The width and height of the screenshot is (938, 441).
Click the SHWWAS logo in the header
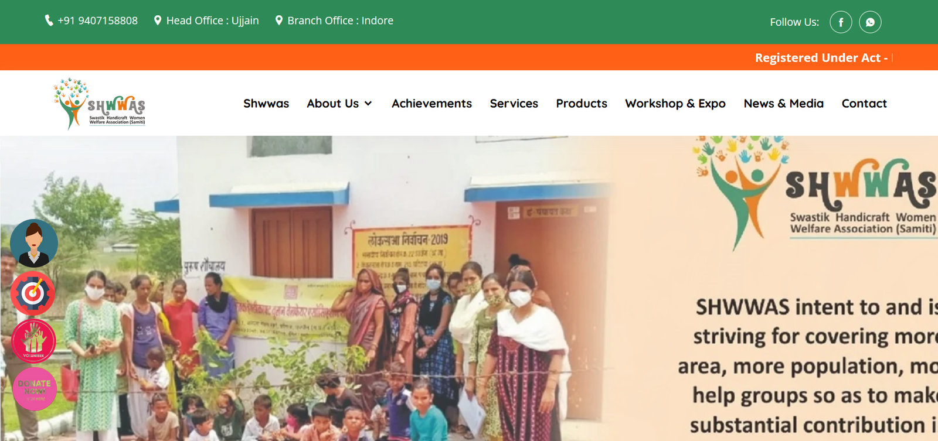coord(100,104)
